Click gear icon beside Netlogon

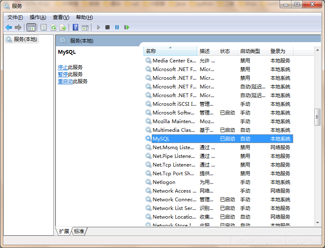pyautogui.click(x=148, y=182)
